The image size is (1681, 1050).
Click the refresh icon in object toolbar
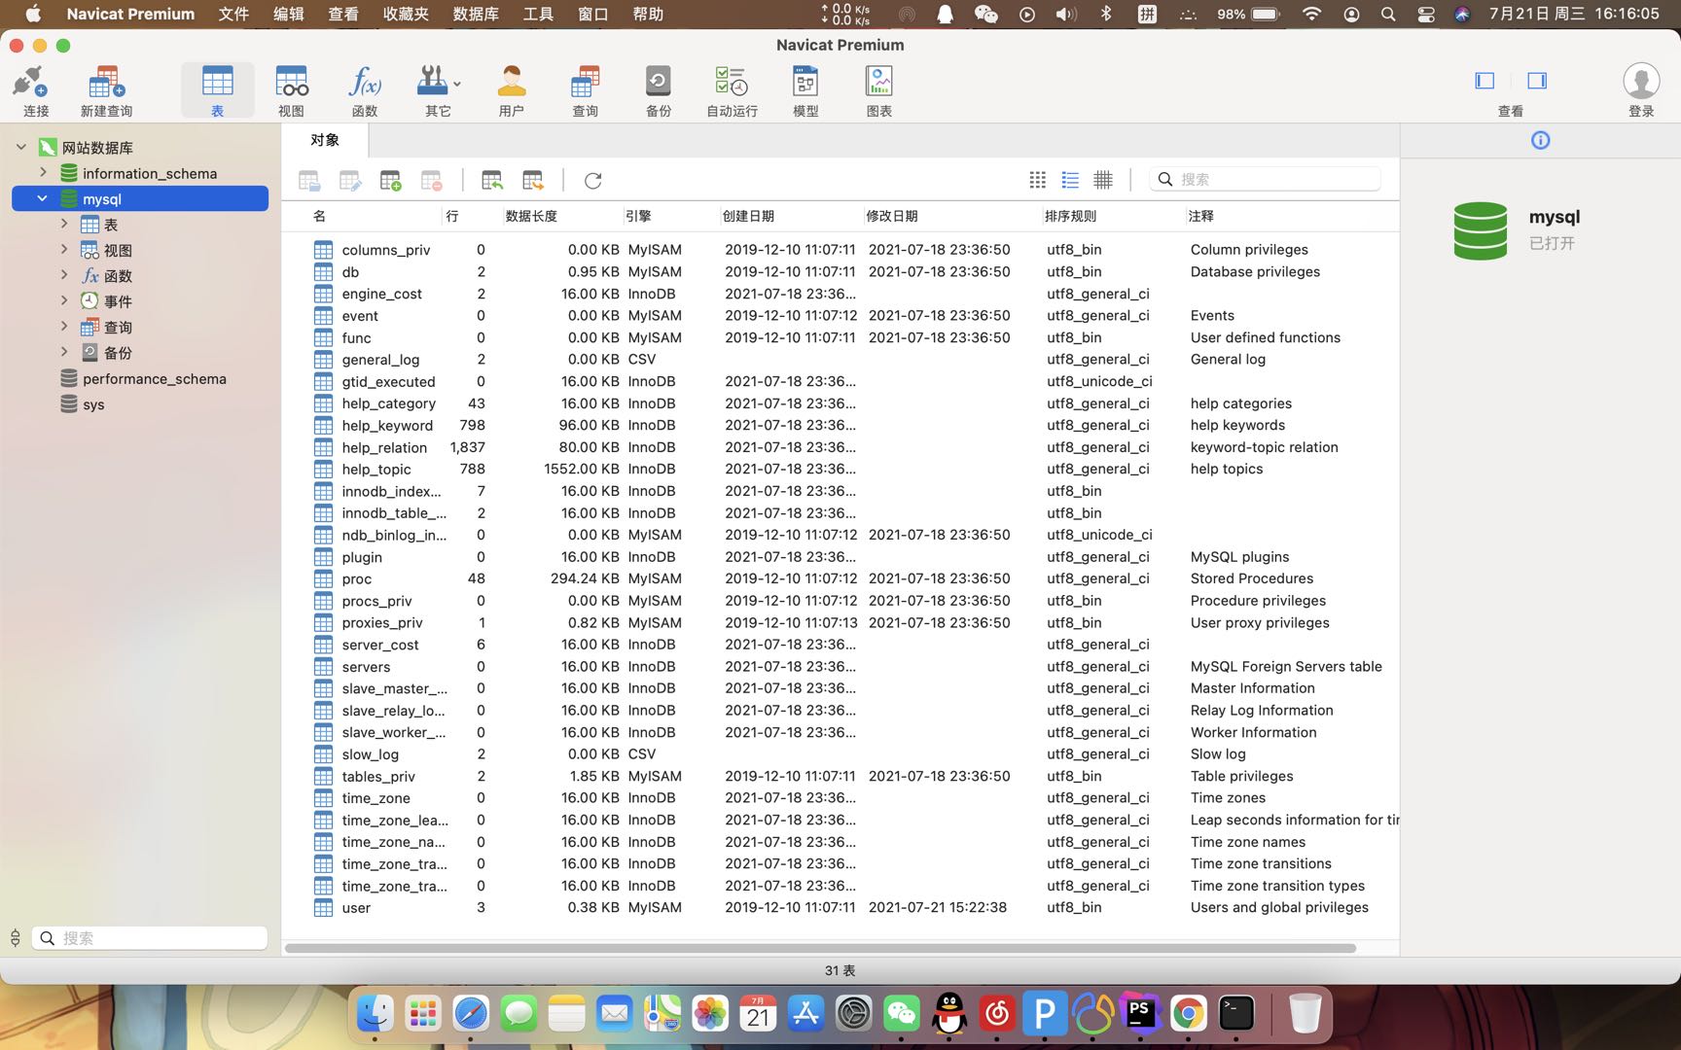[592, 180]
